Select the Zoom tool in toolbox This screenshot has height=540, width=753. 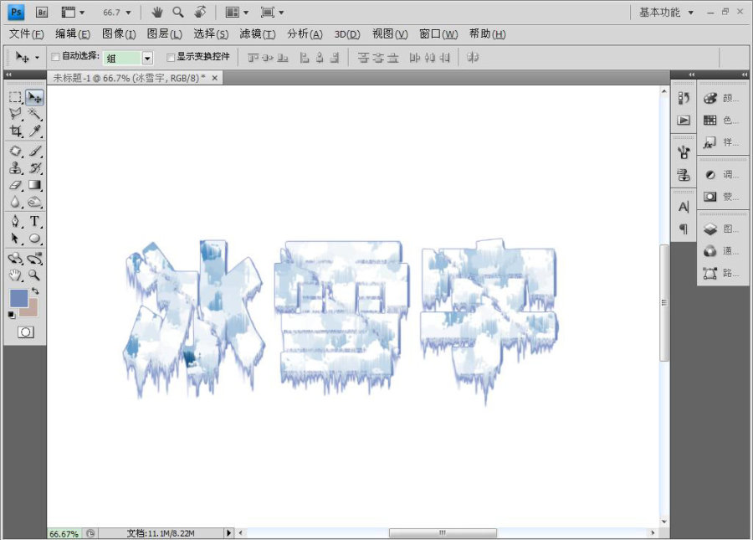(x=34, y=275)
